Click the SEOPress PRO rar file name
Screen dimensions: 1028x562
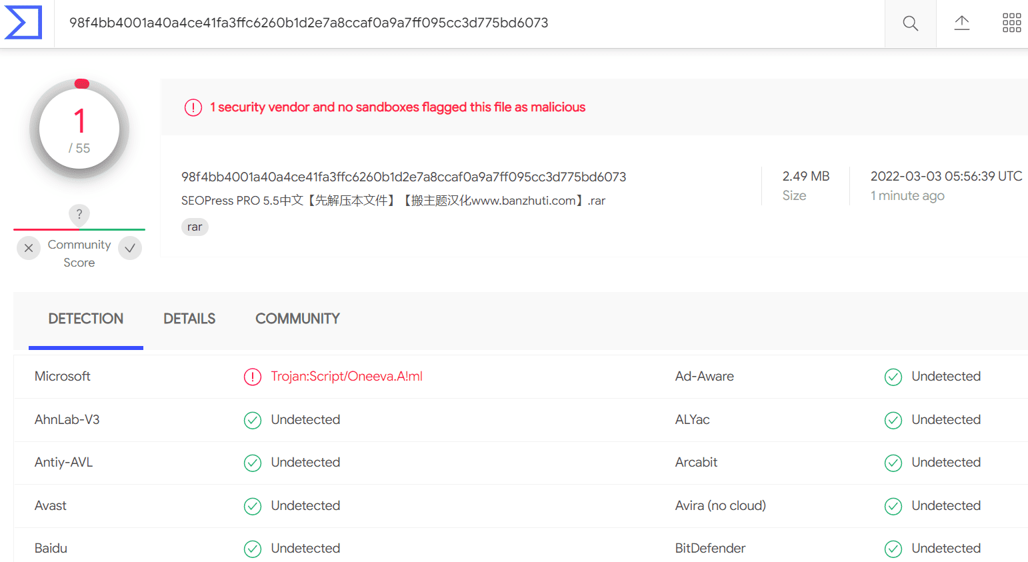click(393, 201)
